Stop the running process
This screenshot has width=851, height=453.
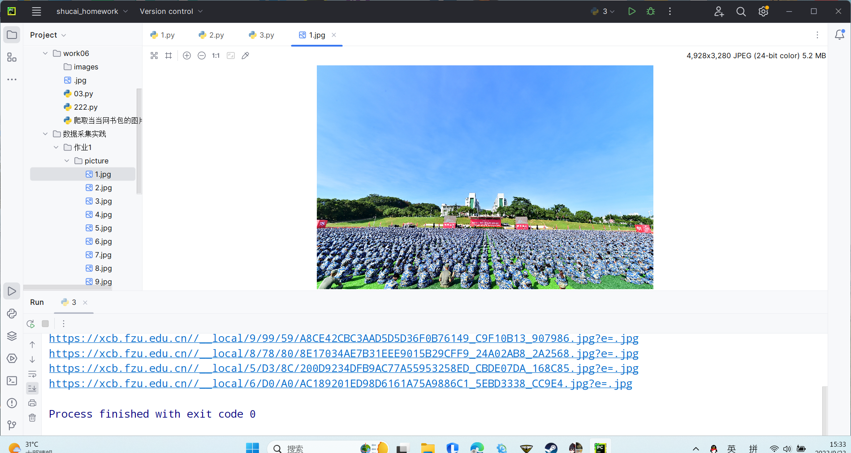click(45, 324)
